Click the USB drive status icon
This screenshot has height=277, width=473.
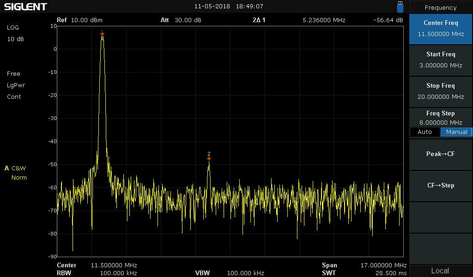[x=400, y=6]
